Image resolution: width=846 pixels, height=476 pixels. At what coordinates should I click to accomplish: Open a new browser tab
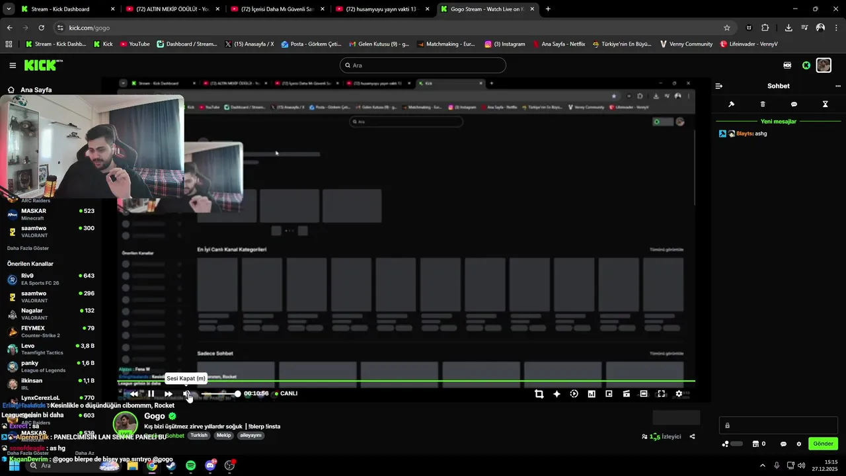coord(548,9)
